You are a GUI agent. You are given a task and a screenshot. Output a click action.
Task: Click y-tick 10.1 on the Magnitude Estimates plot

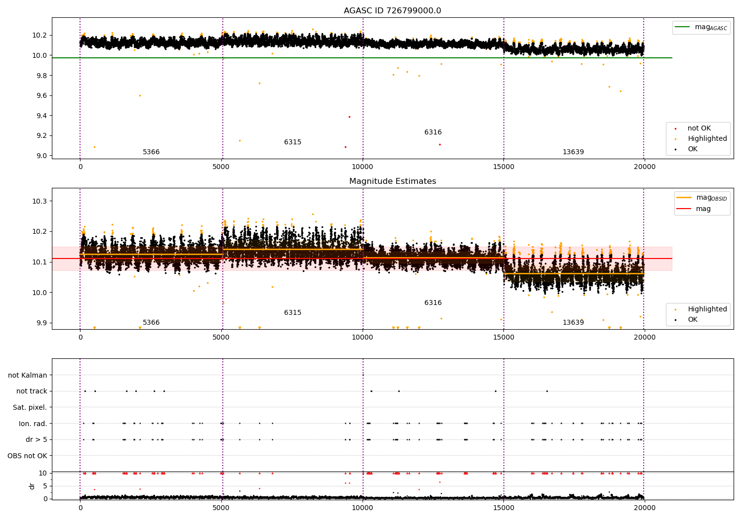[x=39, y=262]
